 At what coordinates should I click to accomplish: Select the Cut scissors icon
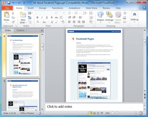(x=13, y=13)
